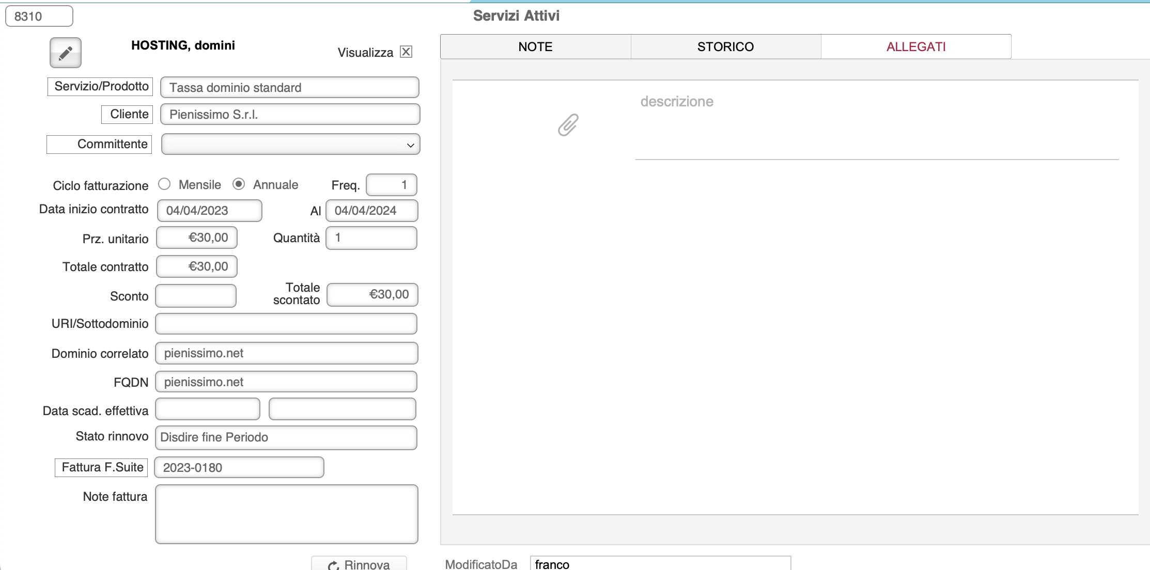This screenshot has height=570, width=1150.
Task: Toggle the Visualizza checkbox
Action: pos(406,52)
